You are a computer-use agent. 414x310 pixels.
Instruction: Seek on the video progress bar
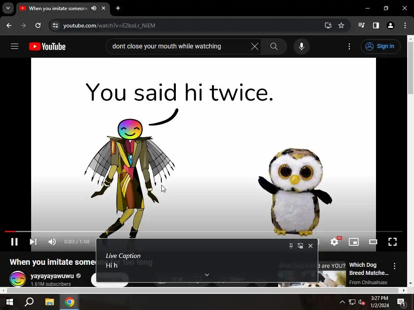coord(203,231)
